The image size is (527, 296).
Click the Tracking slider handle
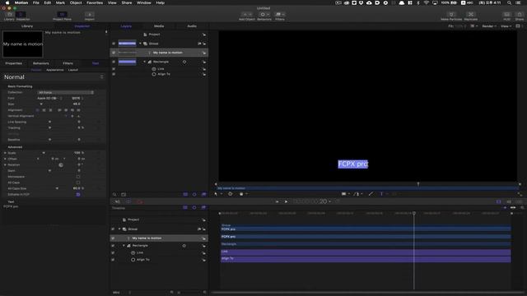[x=49, y=128]
